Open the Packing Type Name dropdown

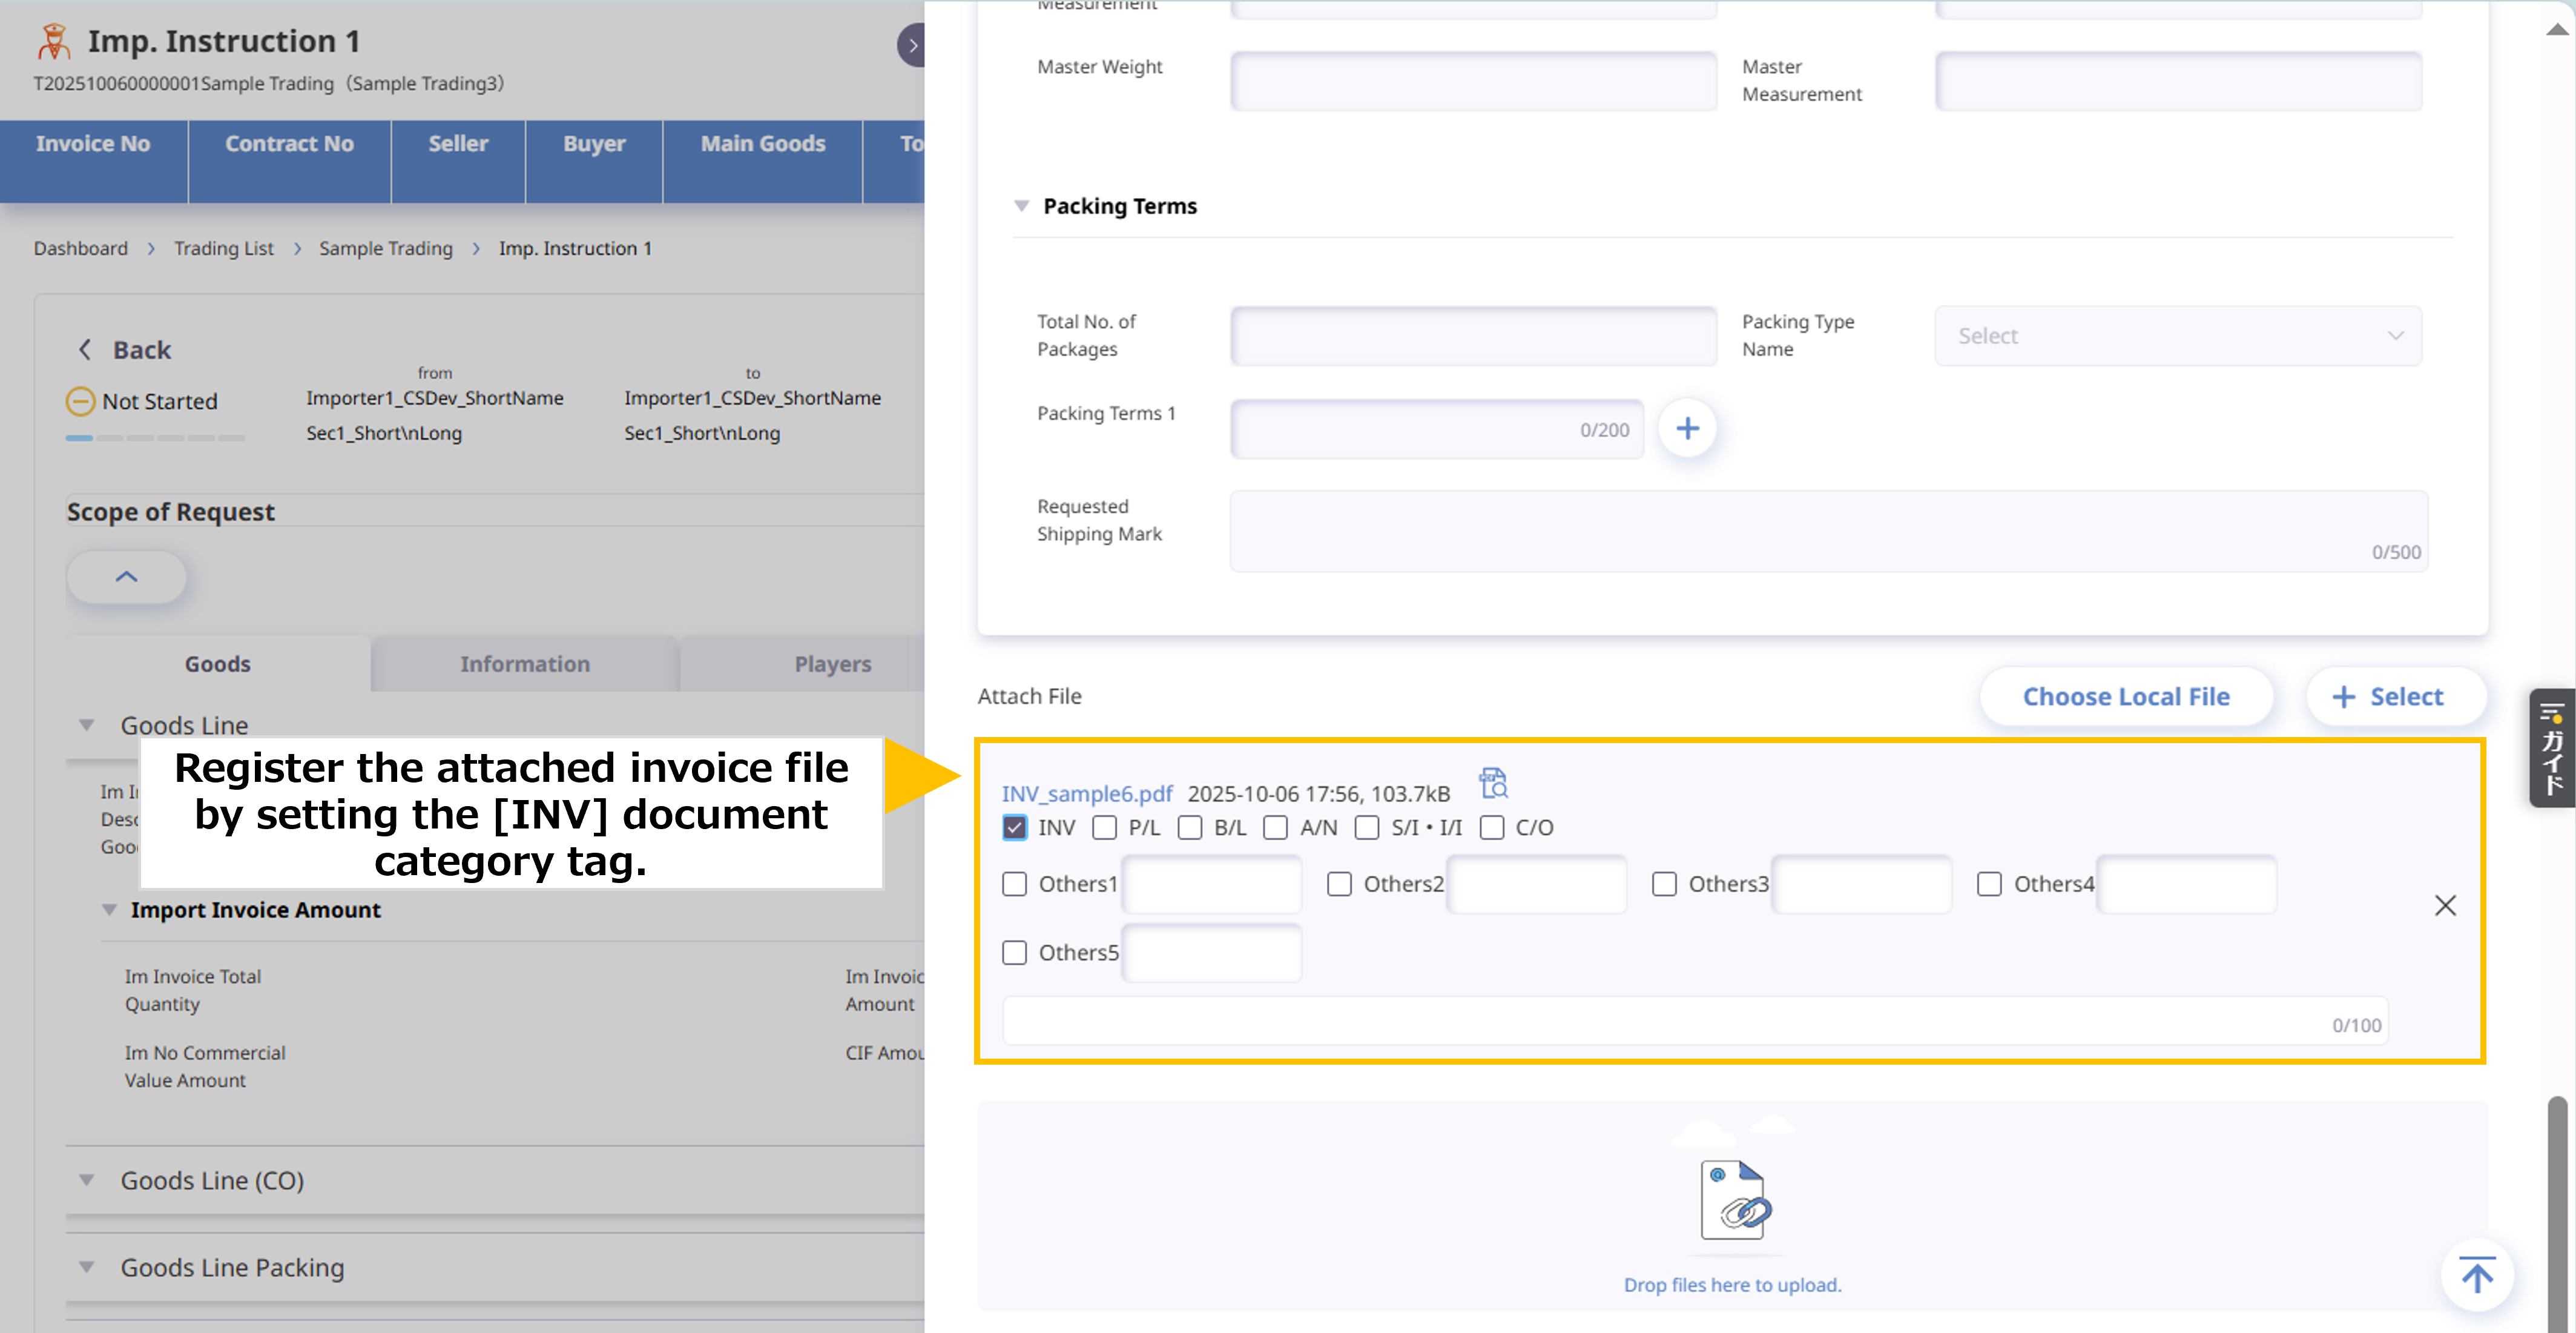tap(2178, 336)
